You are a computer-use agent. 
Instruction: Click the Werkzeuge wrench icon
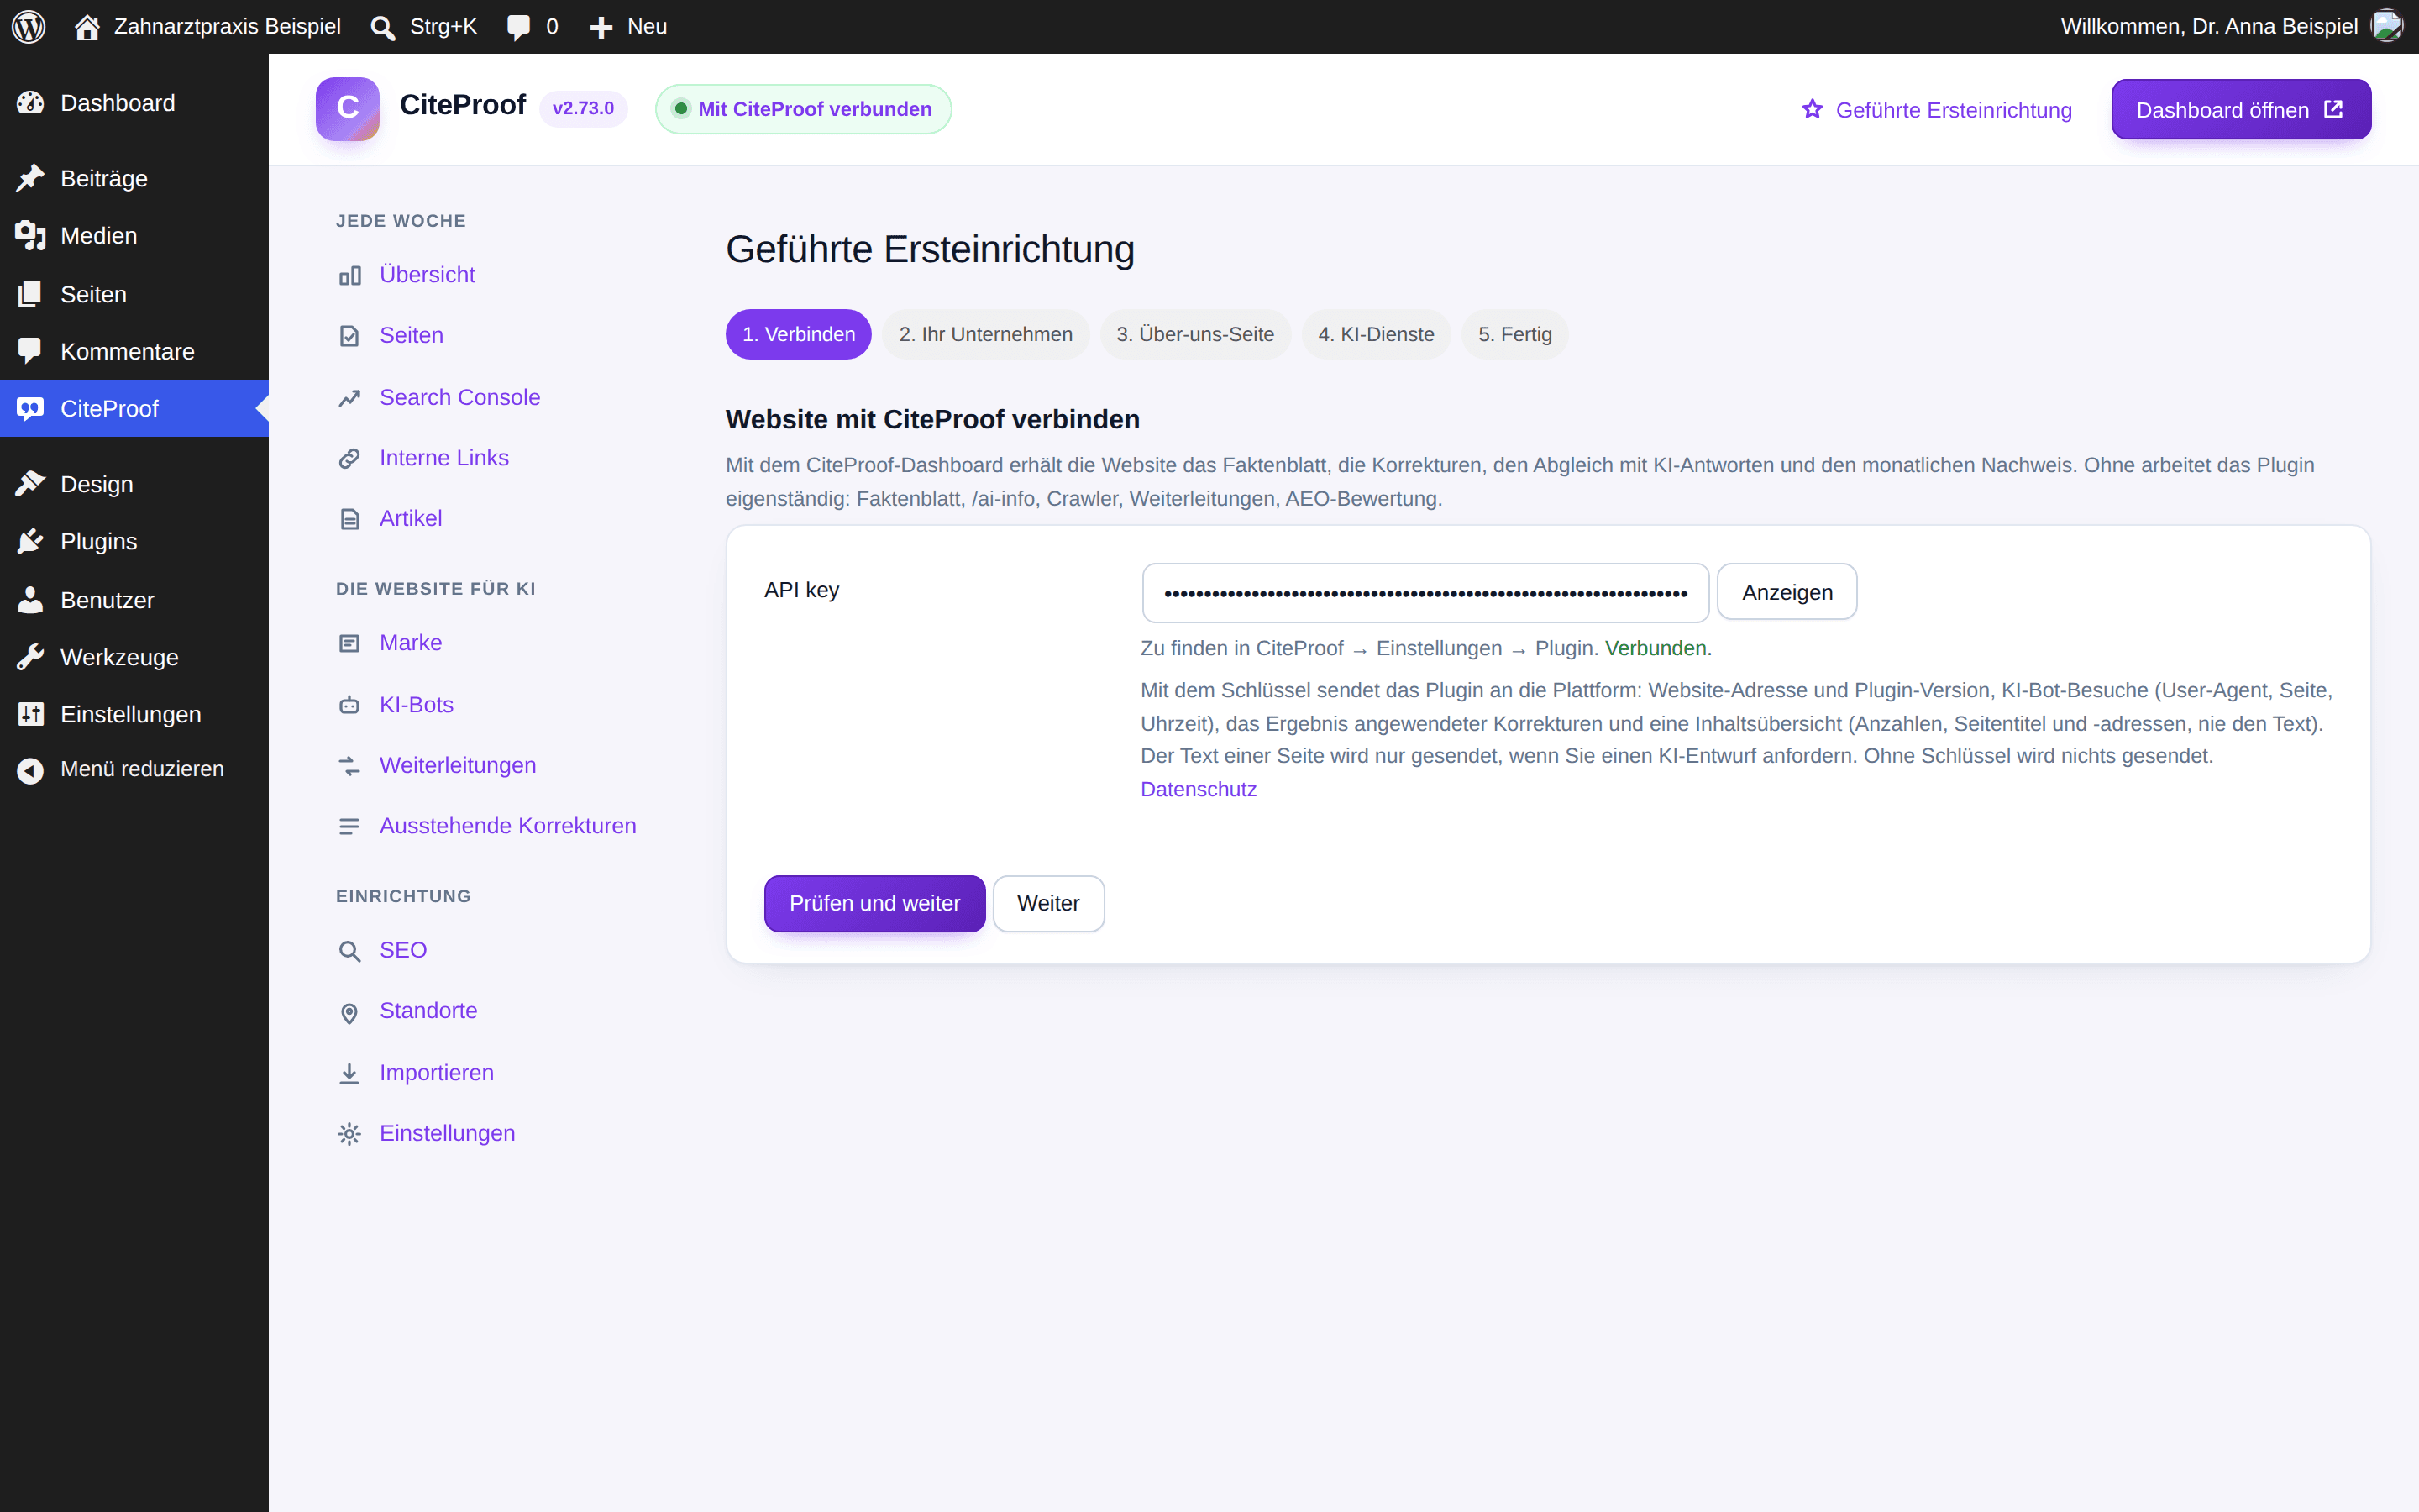[30, 657]
